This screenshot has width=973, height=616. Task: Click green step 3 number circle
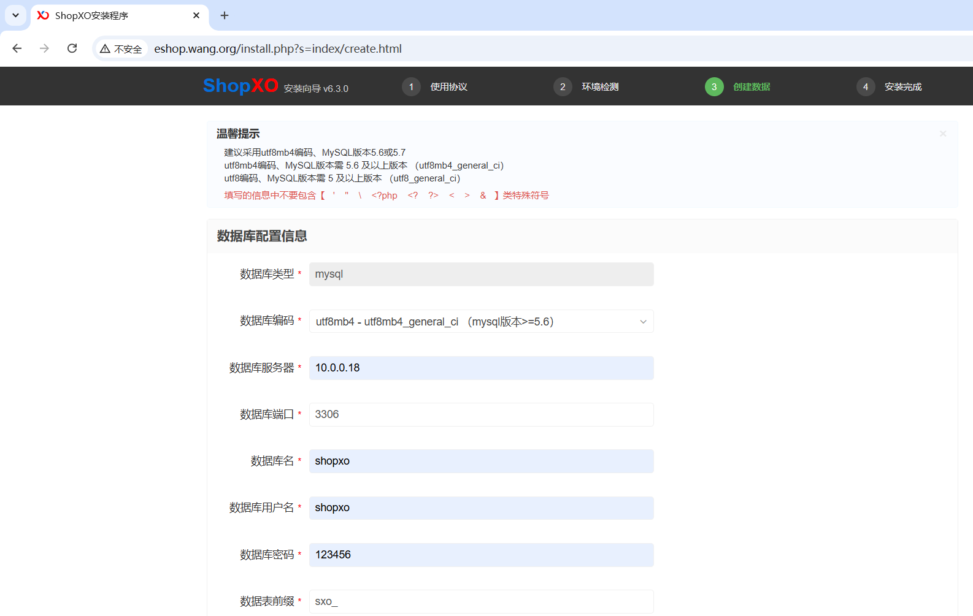pos(714,87)
